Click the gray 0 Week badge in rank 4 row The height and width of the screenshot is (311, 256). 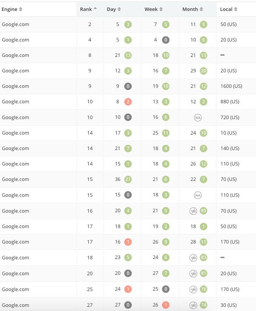click(166, 40)
